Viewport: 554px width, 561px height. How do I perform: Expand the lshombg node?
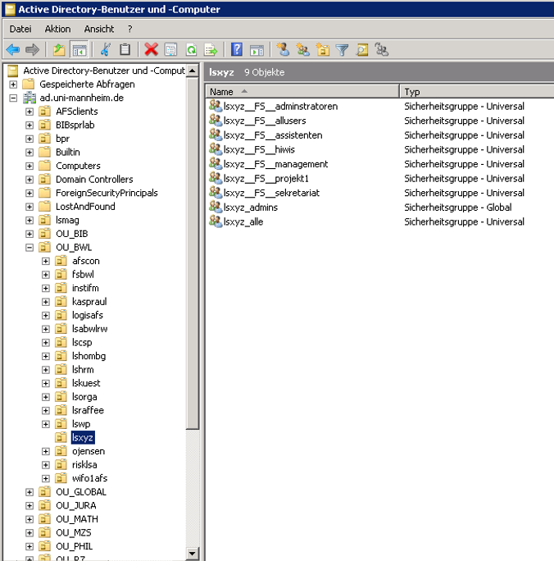(45, 356)
